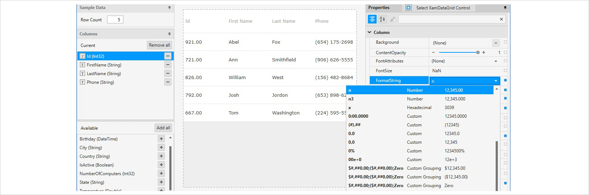The height and width of the screenshot is (195, 589).
Task: Choose Custom Grouping format showing Zero
Action: click(420, 186)
